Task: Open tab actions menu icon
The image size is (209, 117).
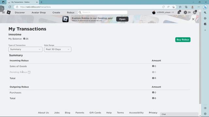Action: [x=3, y=2]
